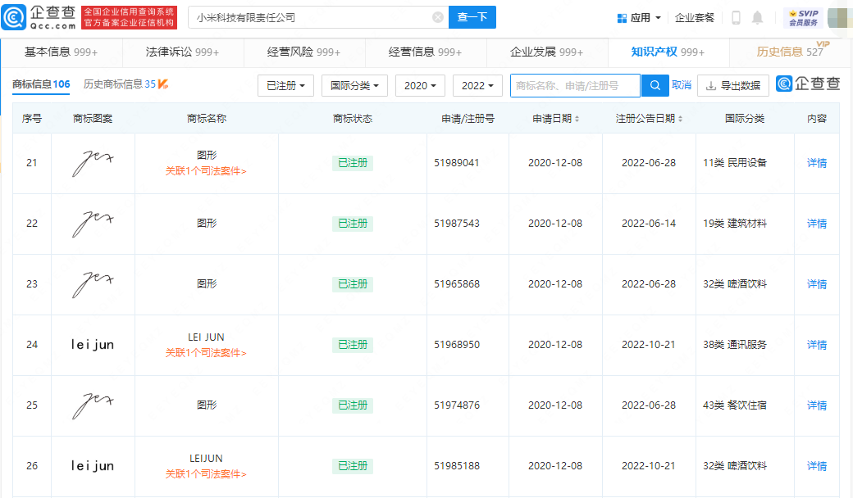
Task: Sort by 注册公告日期 column arrows
Action: (x=680, y=119)
